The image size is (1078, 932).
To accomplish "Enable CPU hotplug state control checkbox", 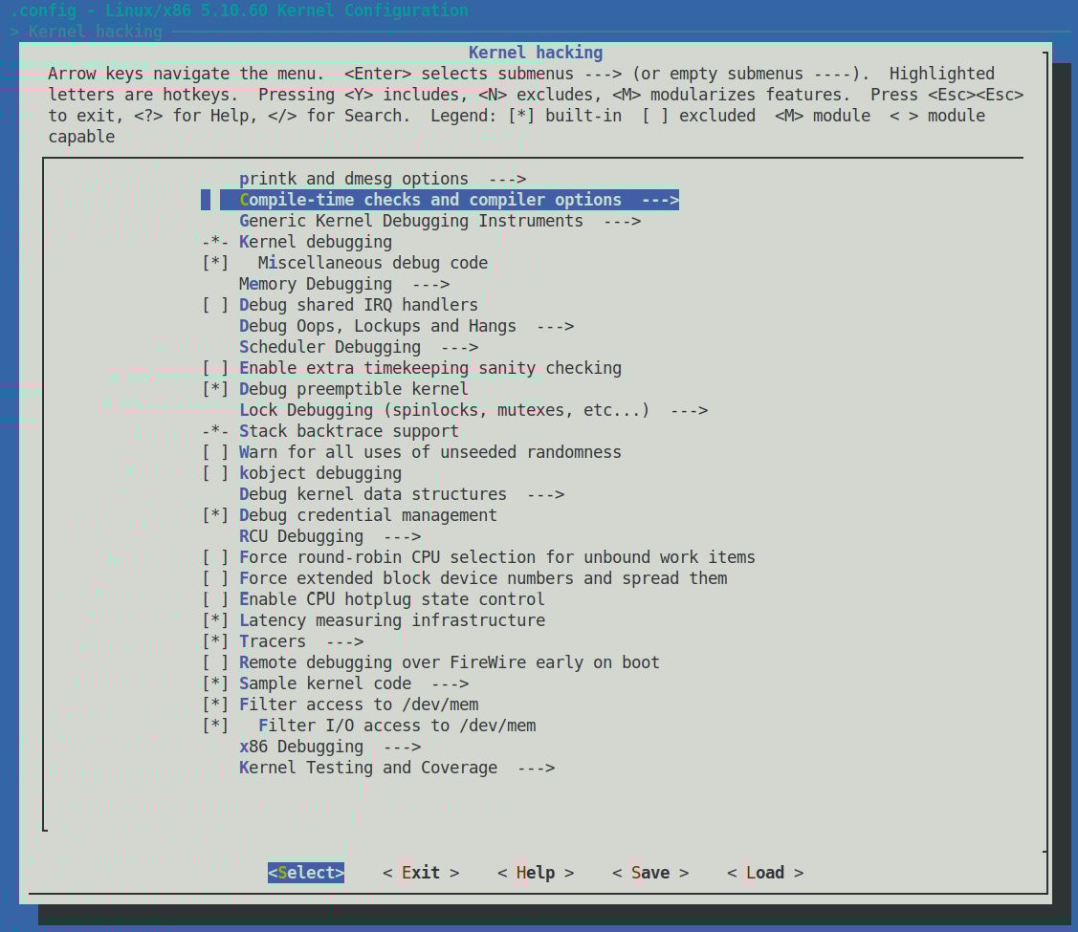I will [215, 599].
